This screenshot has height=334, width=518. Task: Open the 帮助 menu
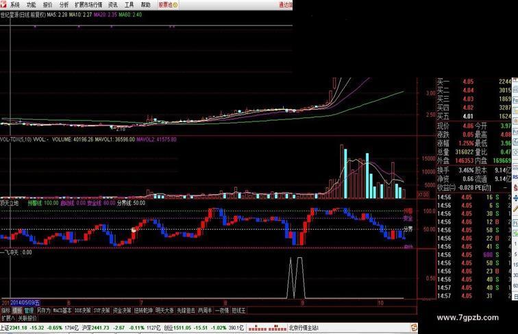(145, 5)
